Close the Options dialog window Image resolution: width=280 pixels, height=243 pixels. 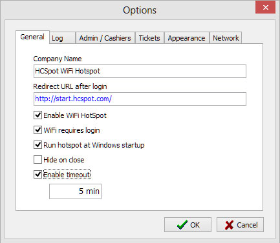265,8
